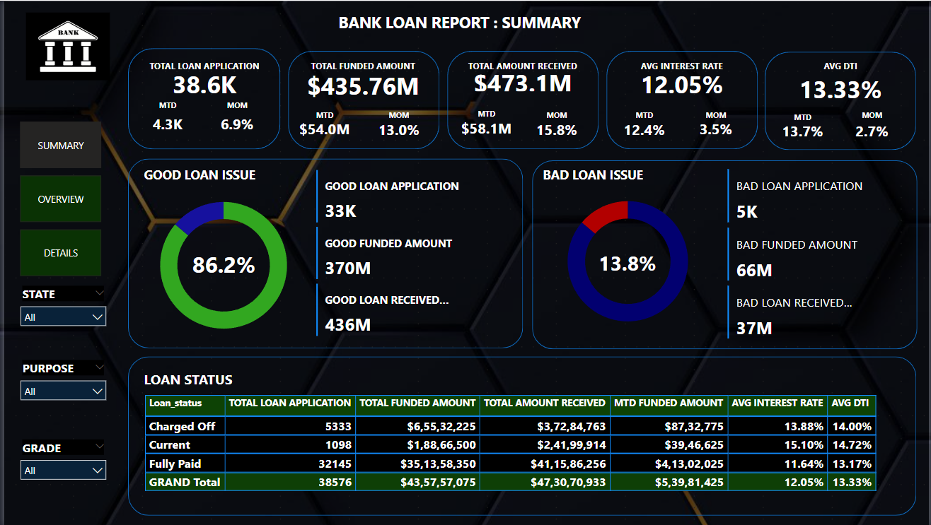Go to the DETAILS page

61,253
